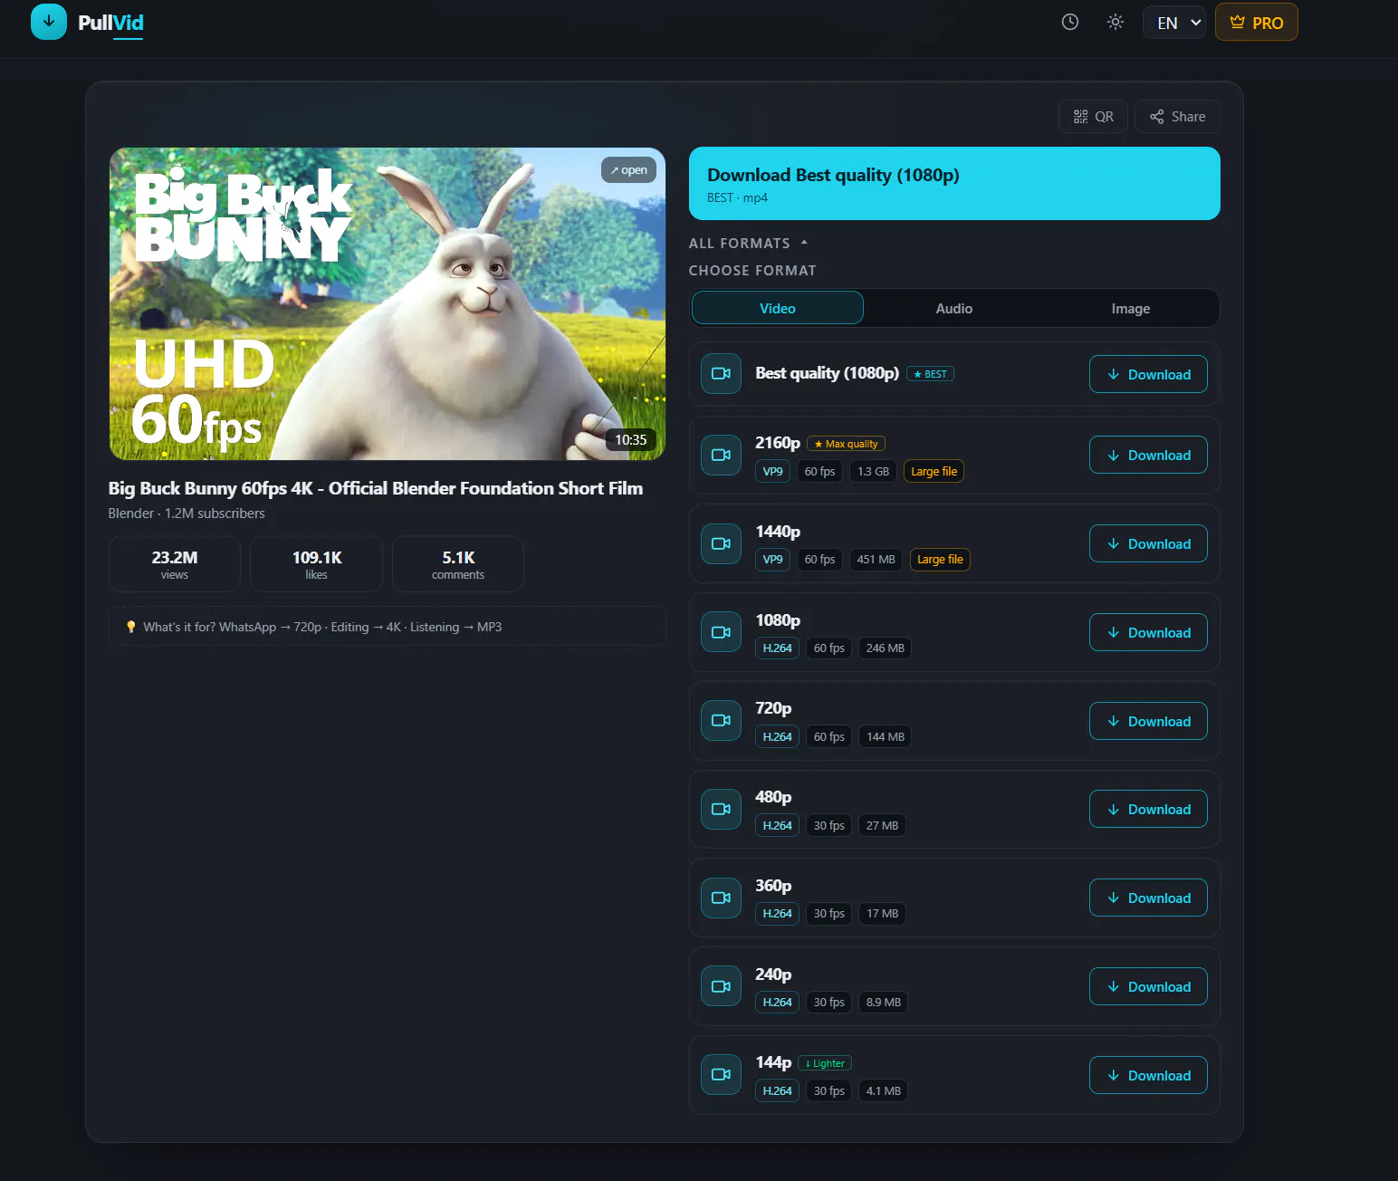Click the camera icon for Best quality row
The width and height of the screenshot is (1398, 1181).
(x=722, y=374)
